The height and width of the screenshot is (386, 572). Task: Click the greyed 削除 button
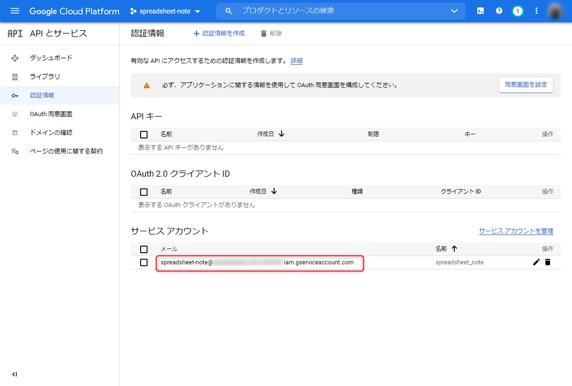tap(271, 33)
